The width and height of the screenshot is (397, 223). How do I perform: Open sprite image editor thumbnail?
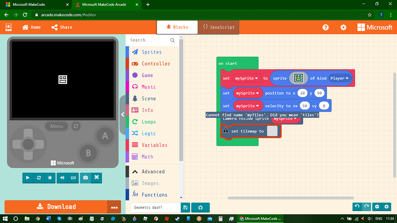[x=299, y=78]
